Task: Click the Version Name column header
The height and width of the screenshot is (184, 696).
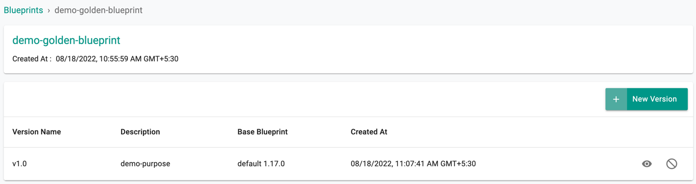Action: click(37, 132)
